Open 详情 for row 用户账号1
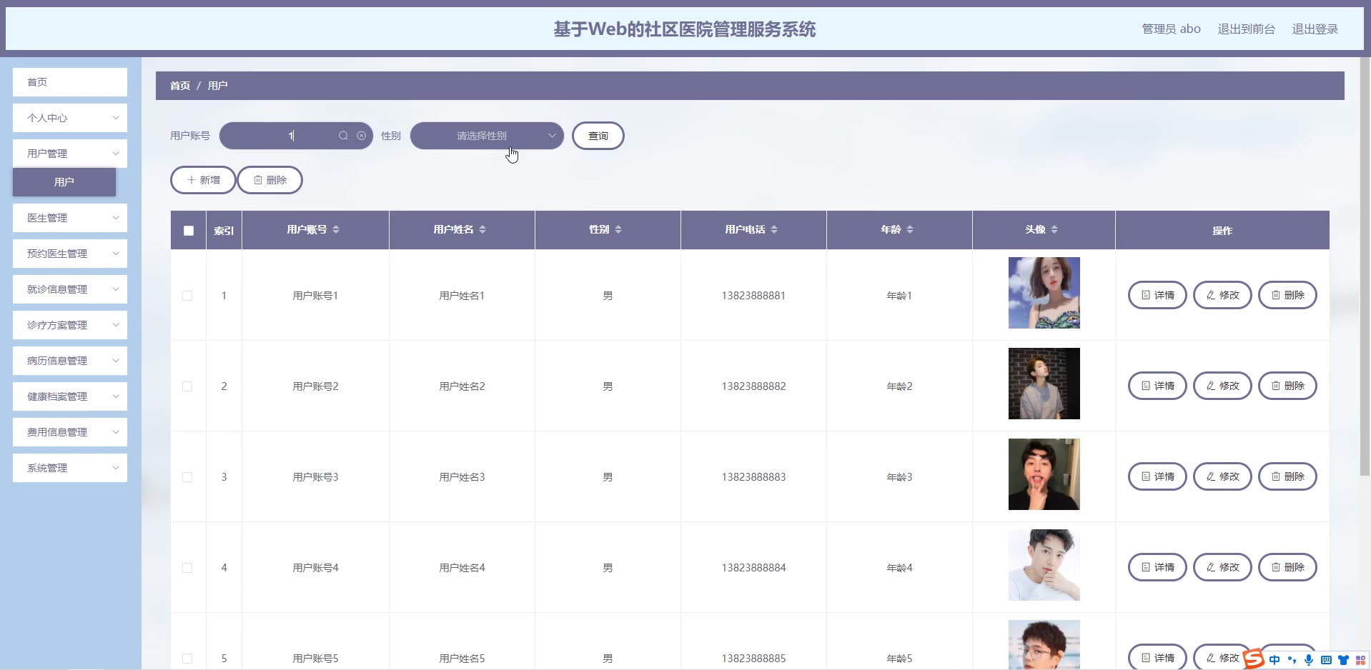This screenshot has height=670, width=1371. click(1157, 295)
